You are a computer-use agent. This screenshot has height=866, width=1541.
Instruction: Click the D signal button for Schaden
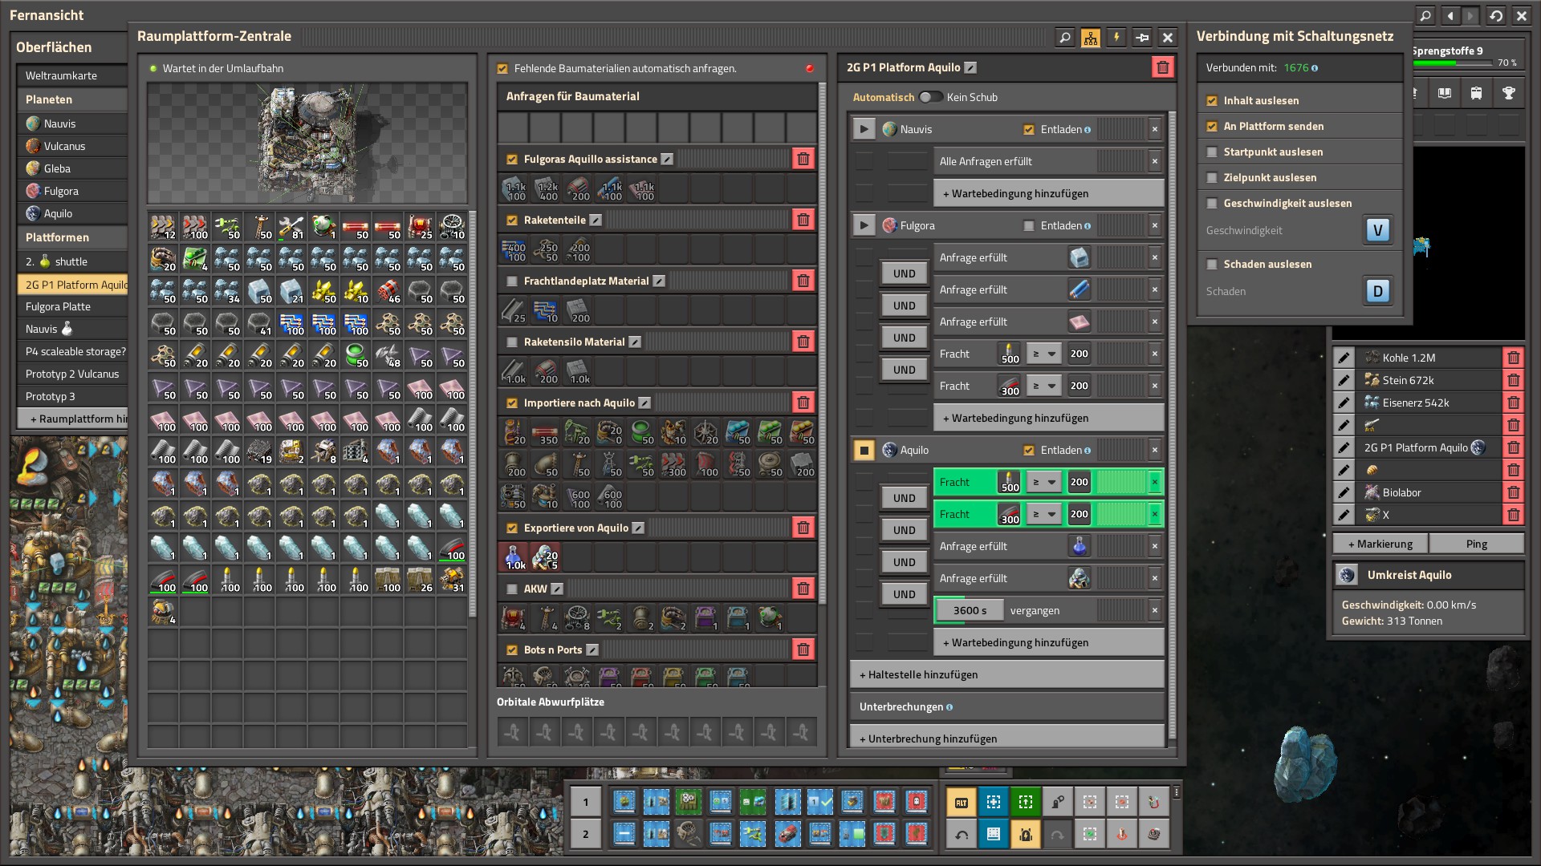pyautogui.click(x=1377, y=291)
